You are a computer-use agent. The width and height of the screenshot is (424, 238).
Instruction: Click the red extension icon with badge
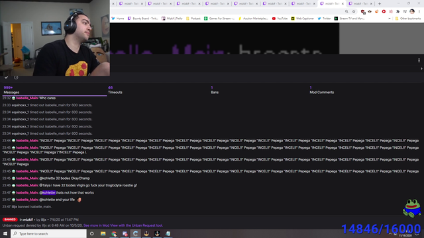click(363, 12)
